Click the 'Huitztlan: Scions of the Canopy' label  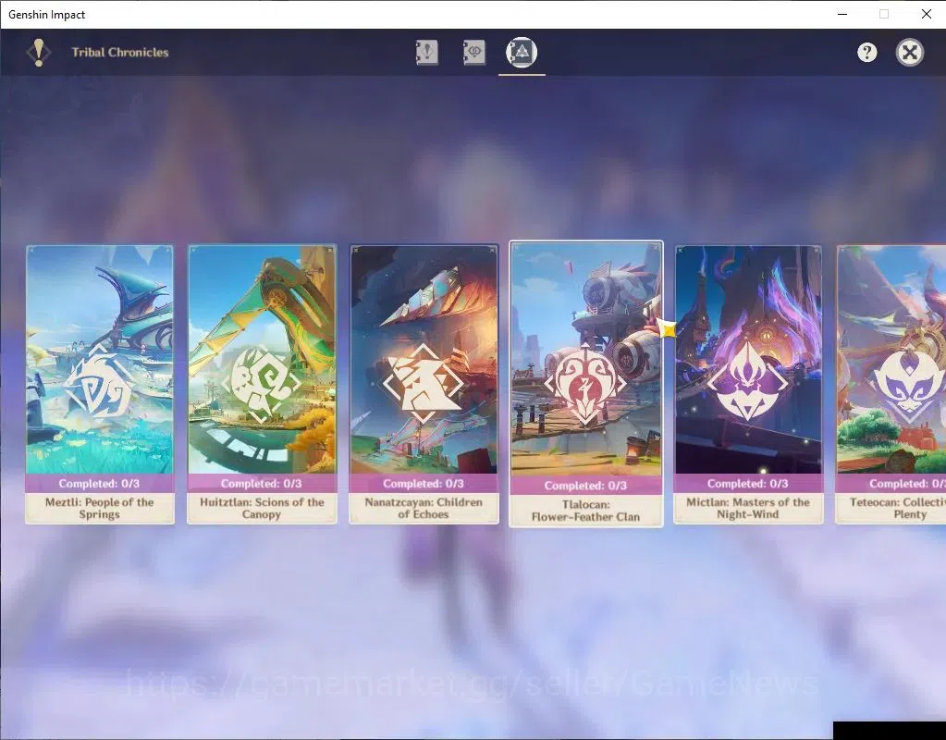click(x=262, y=508)
